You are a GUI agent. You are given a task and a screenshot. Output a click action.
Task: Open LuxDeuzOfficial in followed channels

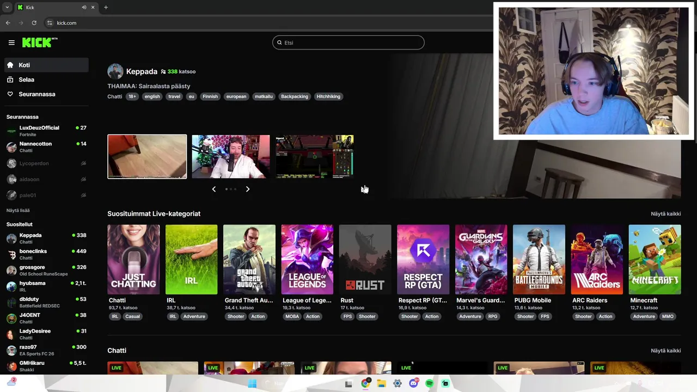(46, 131)
